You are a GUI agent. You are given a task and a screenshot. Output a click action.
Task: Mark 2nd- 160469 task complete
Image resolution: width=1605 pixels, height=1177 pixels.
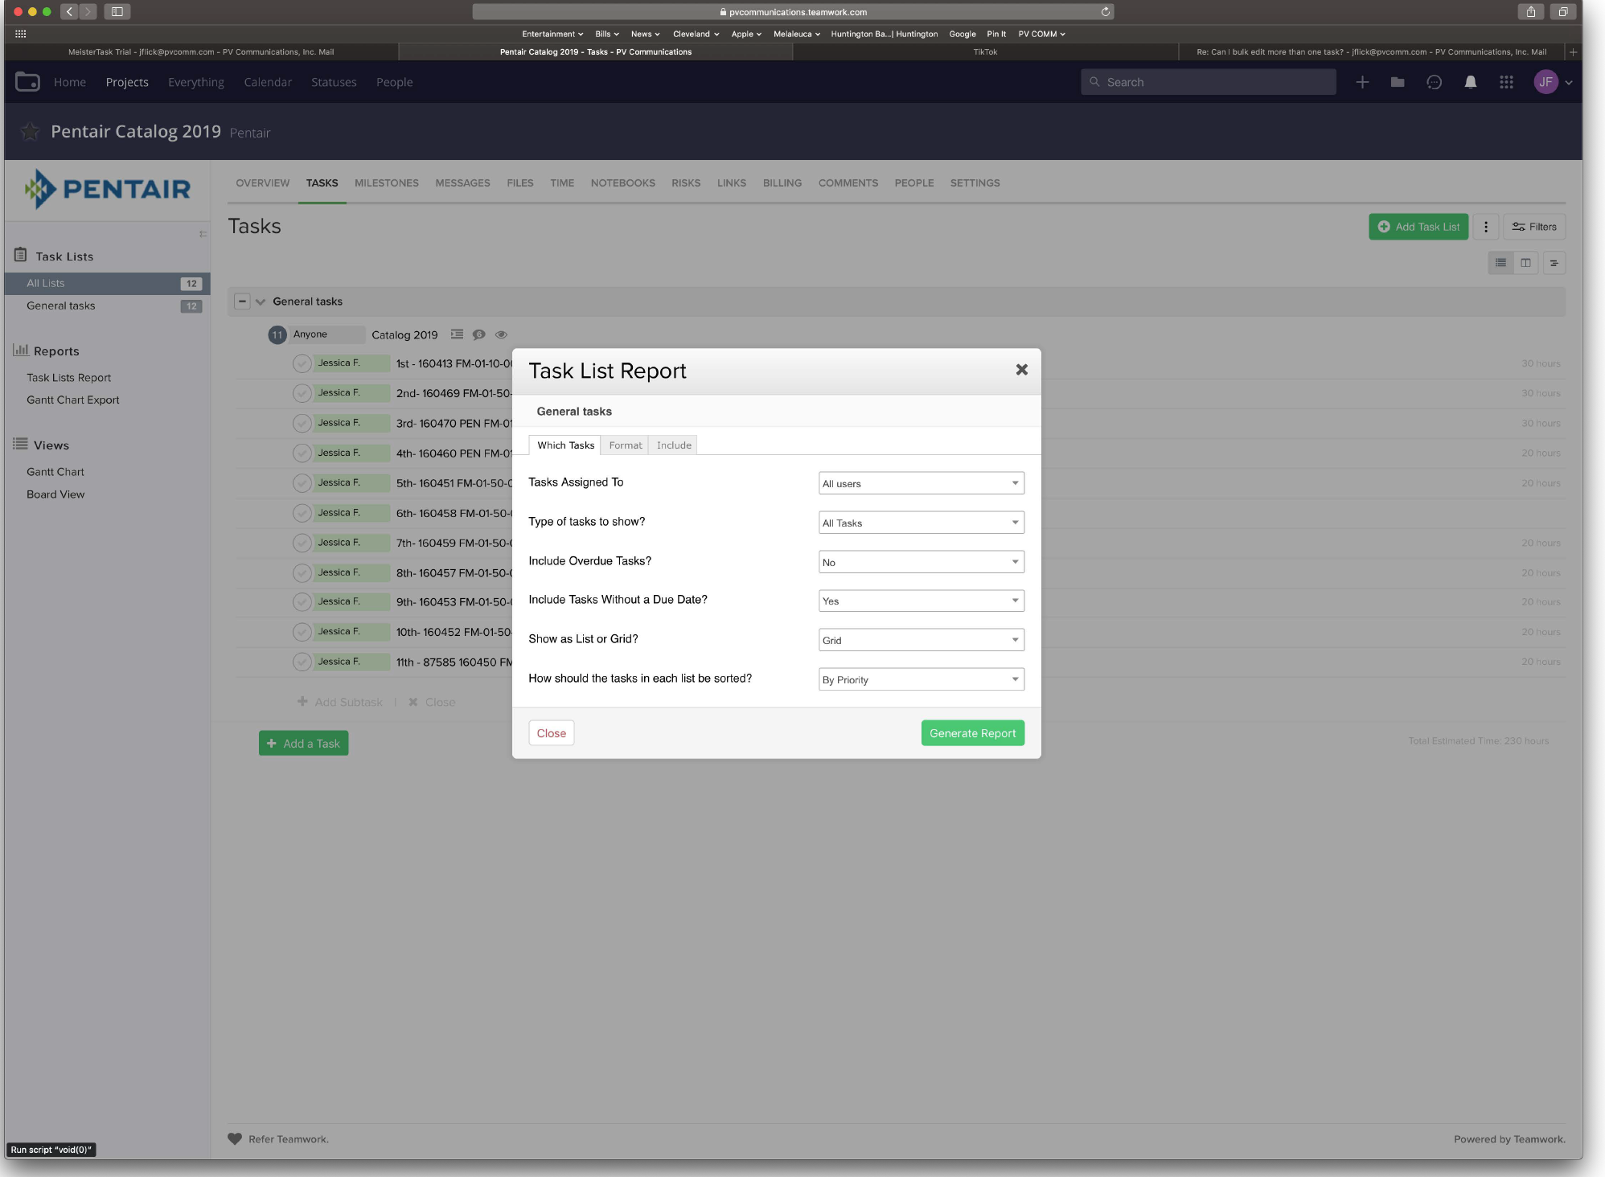click(302, 393)
